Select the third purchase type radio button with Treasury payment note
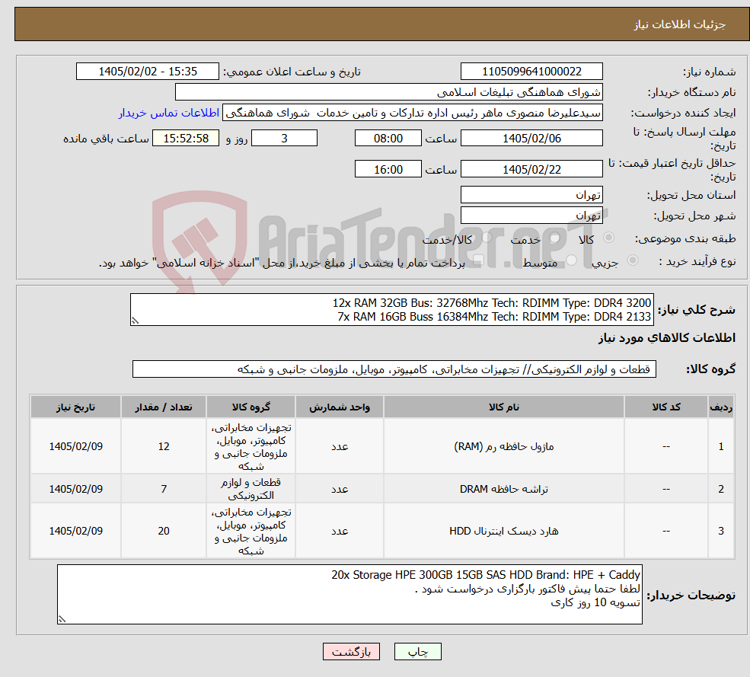Viewport: 750px width, 677px height. click(x=477, y=260)
